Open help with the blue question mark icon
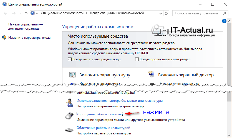 (x=224, y=21)
